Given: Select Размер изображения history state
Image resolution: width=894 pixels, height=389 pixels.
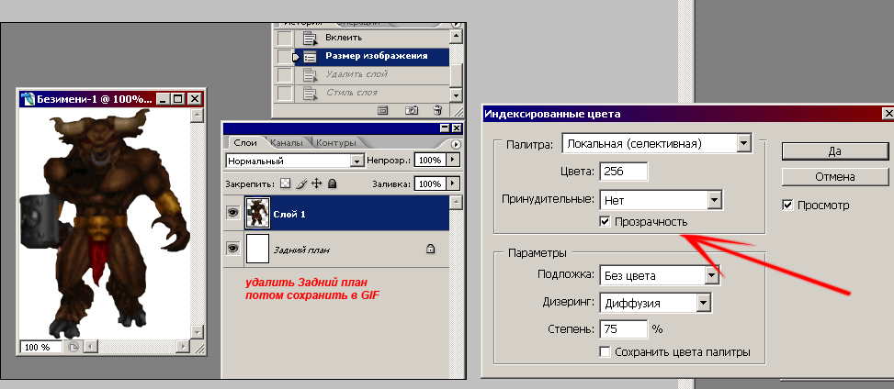Looking at the screenshot, I should coord(371,56).
